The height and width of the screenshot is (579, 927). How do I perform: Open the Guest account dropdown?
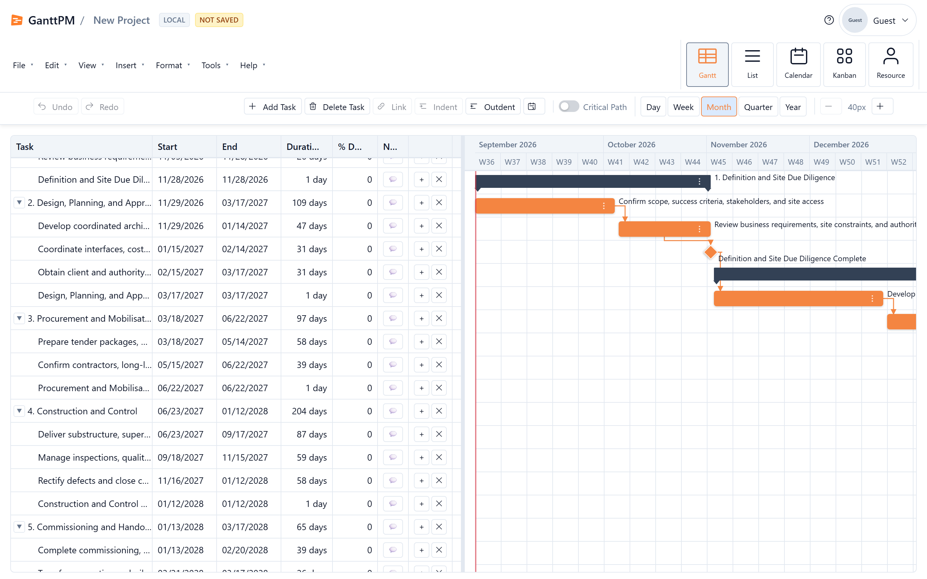coord(877,20)
